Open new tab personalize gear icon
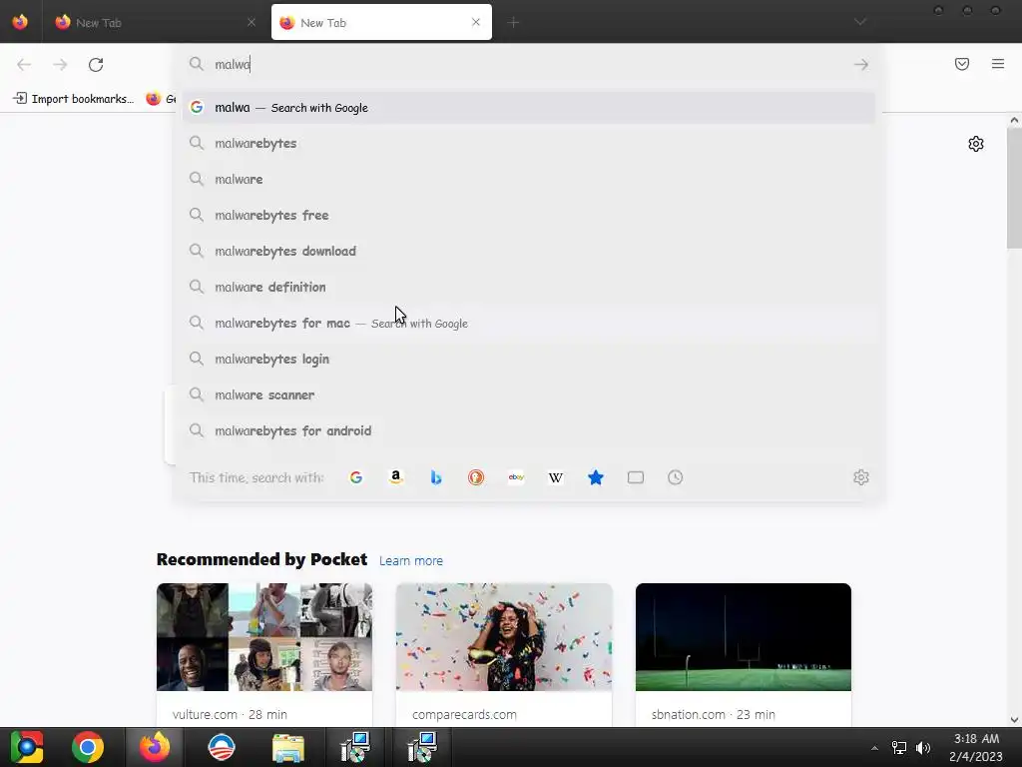The width and height of the screenshot is (1022, 767). click(976, 144)
